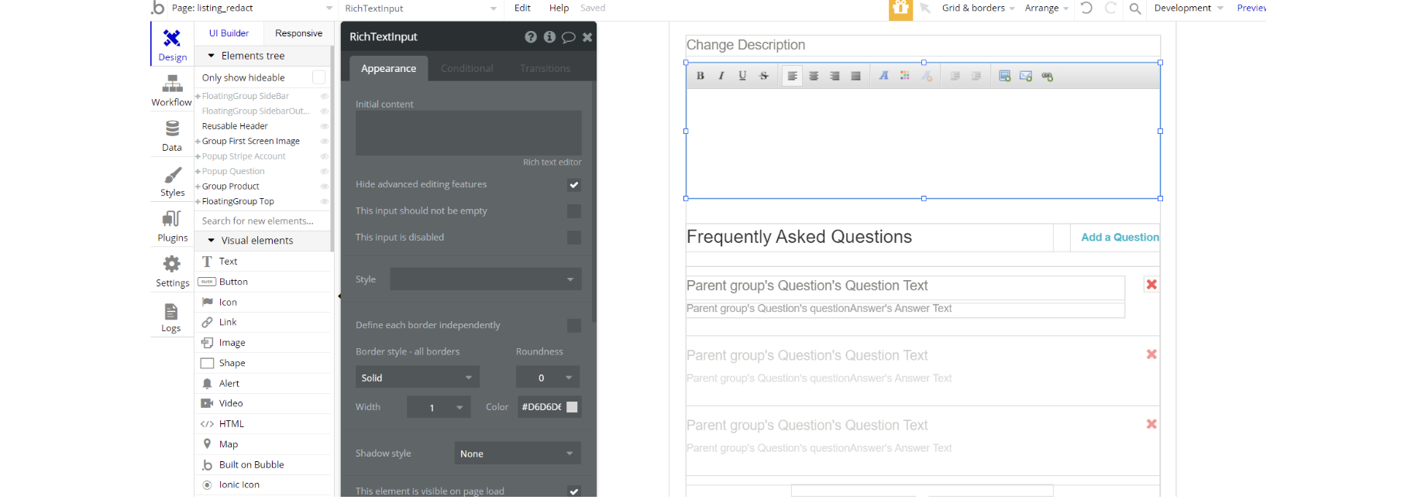Viewport: 1418px width, 503px height.
Task: Click the border color swatch
Action: tap(572, 407)
